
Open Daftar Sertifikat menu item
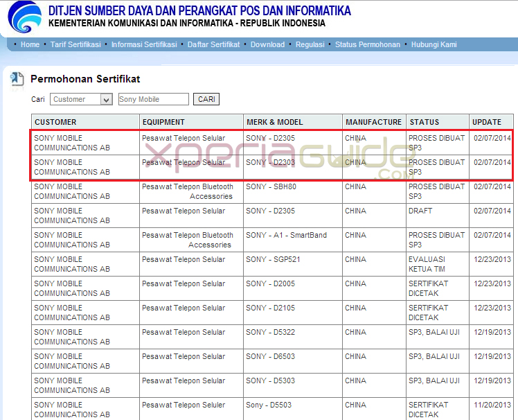pos(214,44)
